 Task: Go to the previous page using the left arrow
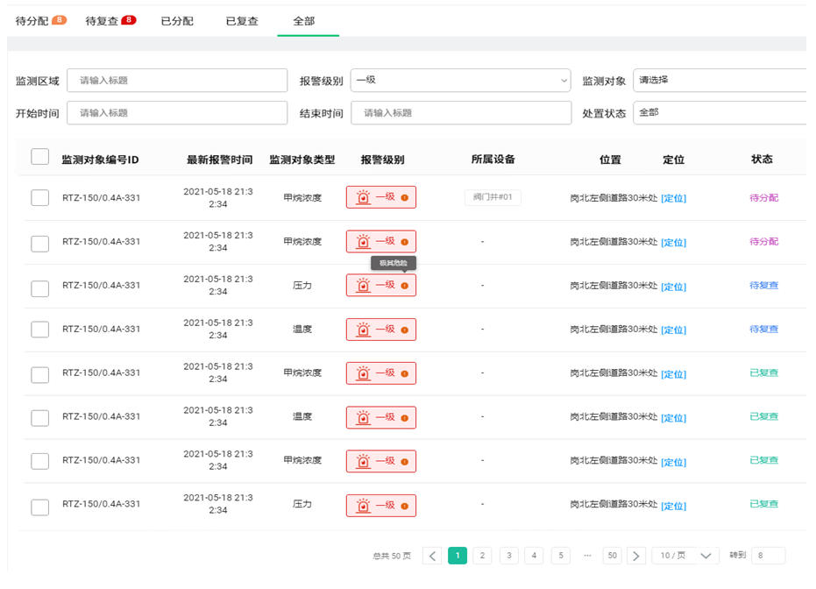[432, 556]
